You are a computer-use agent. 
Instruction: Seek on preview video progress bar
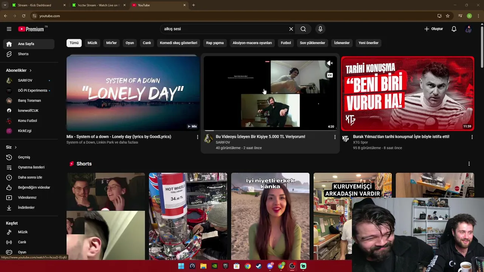tap(270, 130)
